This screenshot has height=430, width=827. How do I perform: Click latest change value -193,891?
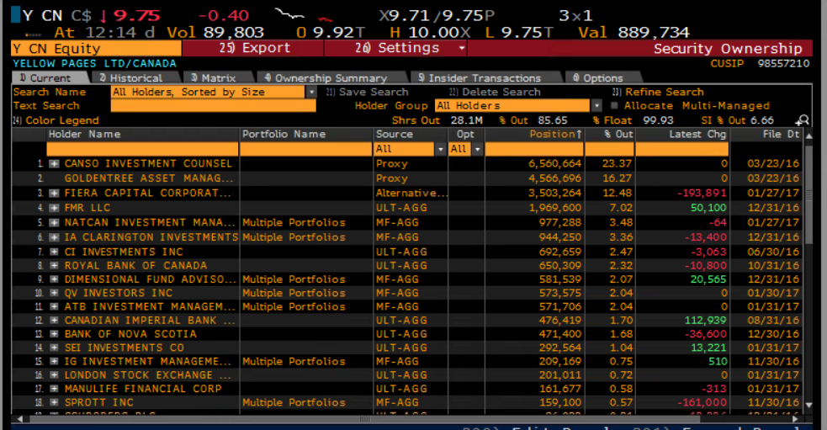click(x=702, y=194)
